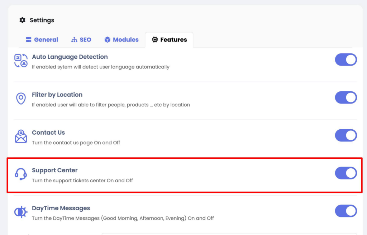Click the Auto Language Detection translate icon
The width and height of the screenshot is (367, 235).
(21, 61)
